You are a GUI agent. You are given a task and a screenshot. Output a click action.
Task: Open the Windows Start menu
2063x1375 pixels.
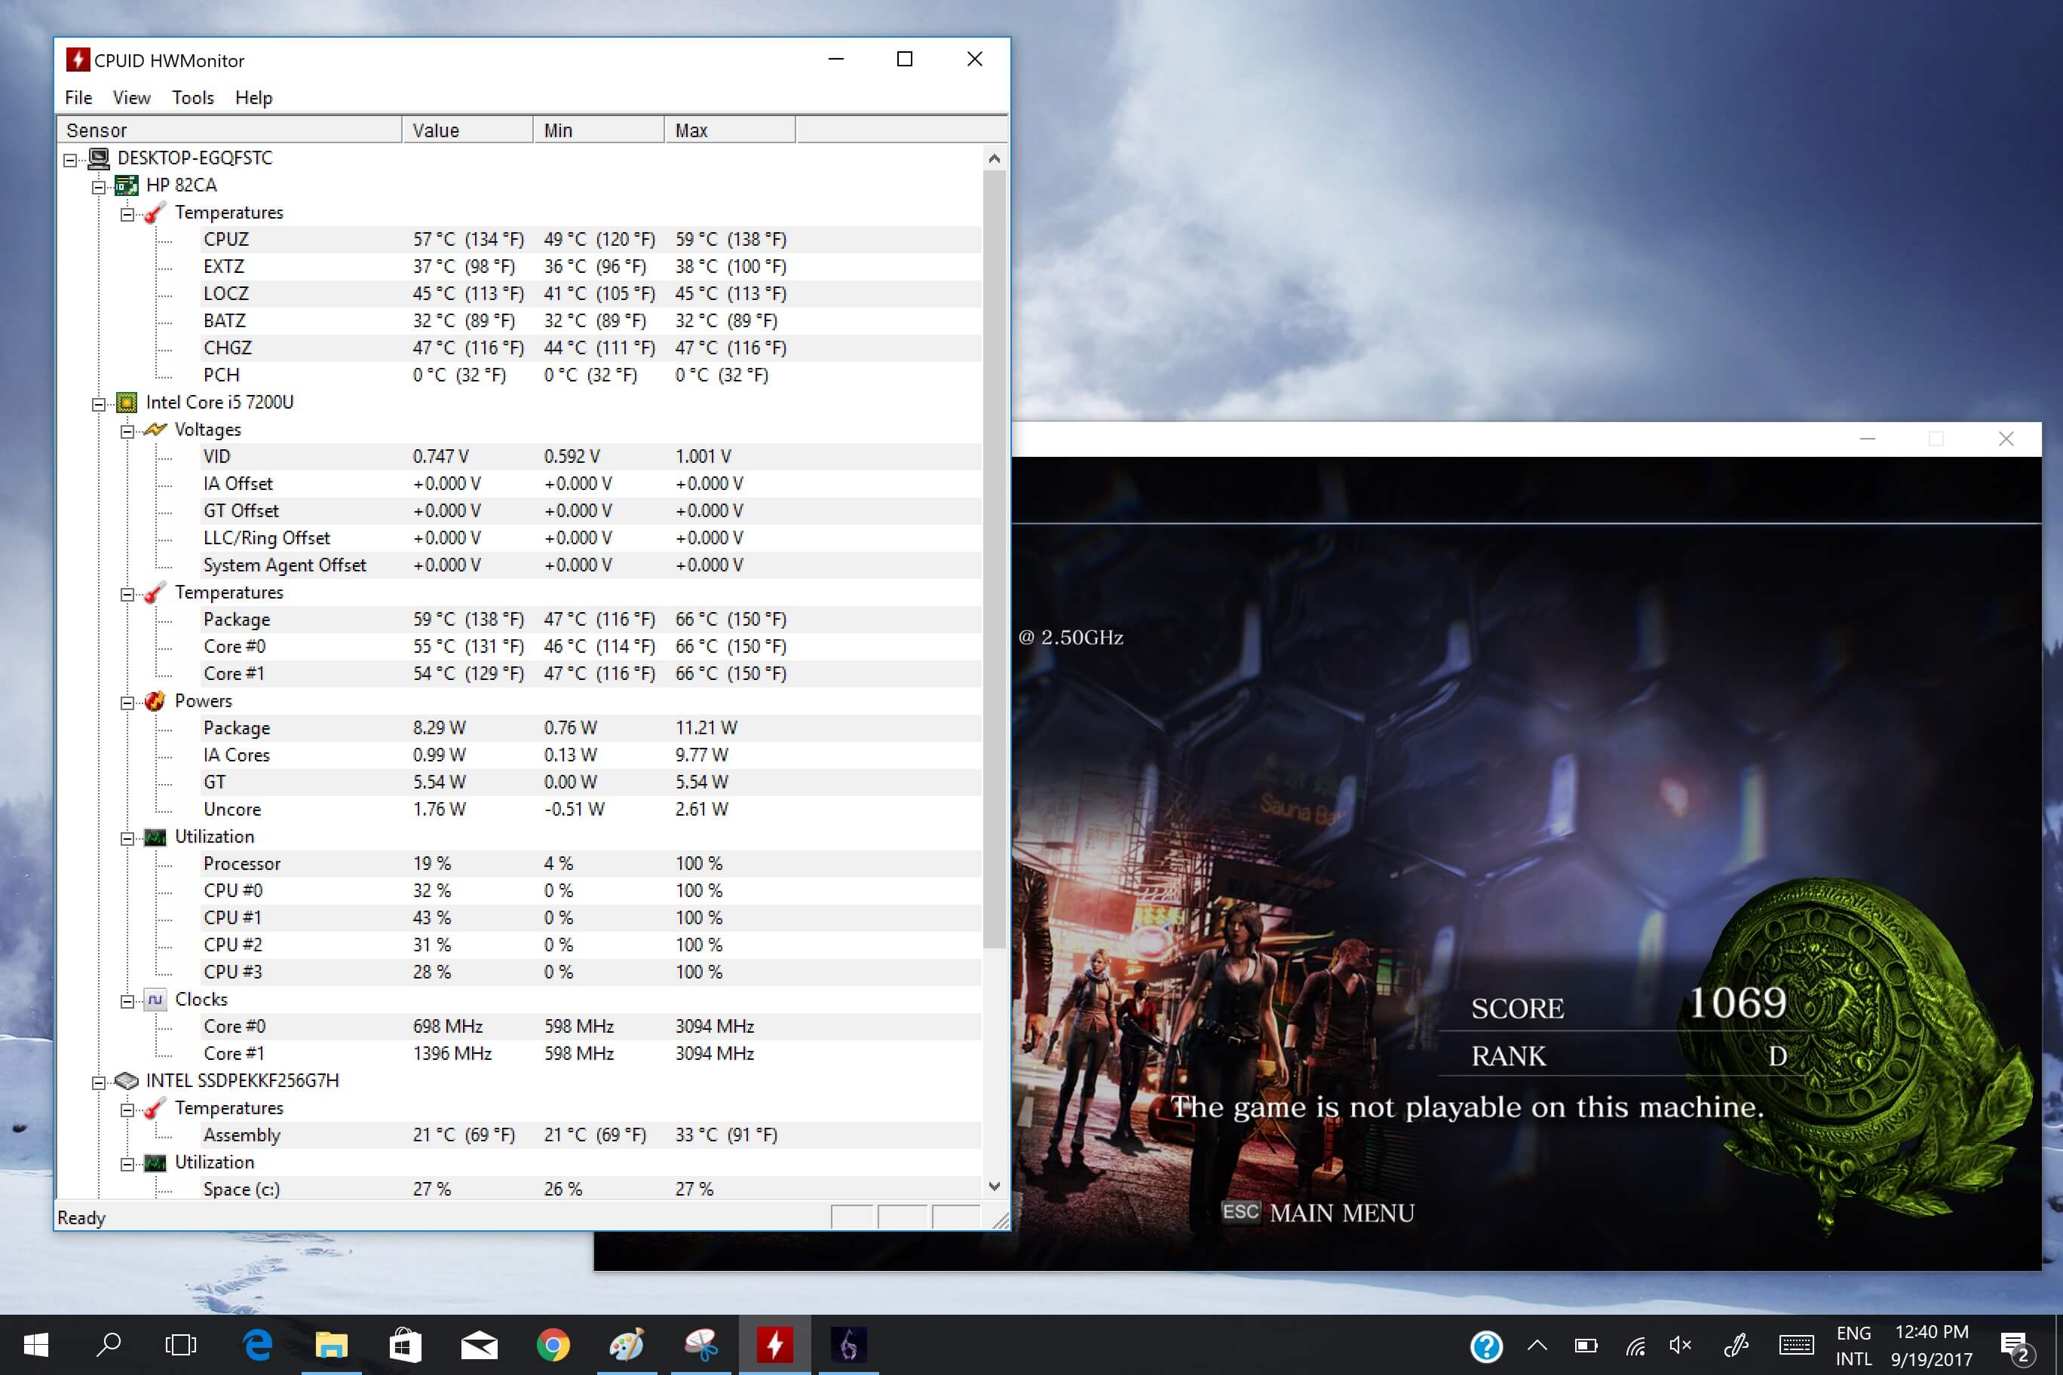coord(35,1345)
